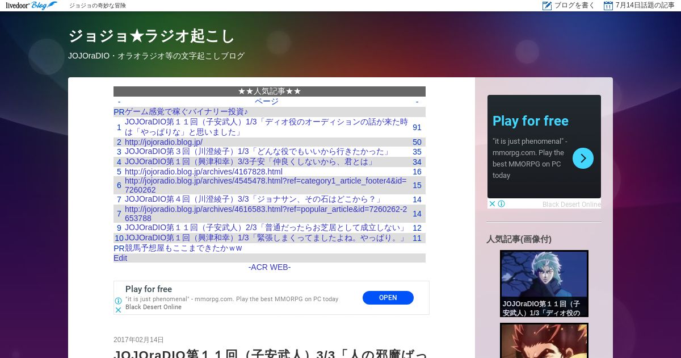Open the archives/4545478.html link
The height and width of the screenshot is (358, 681).
pyautogui.click(x=266, y=185)
